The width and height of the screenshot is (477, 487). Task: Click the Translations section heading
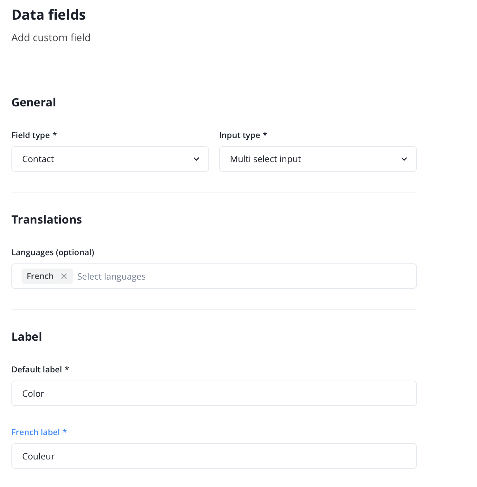[47, 220]
